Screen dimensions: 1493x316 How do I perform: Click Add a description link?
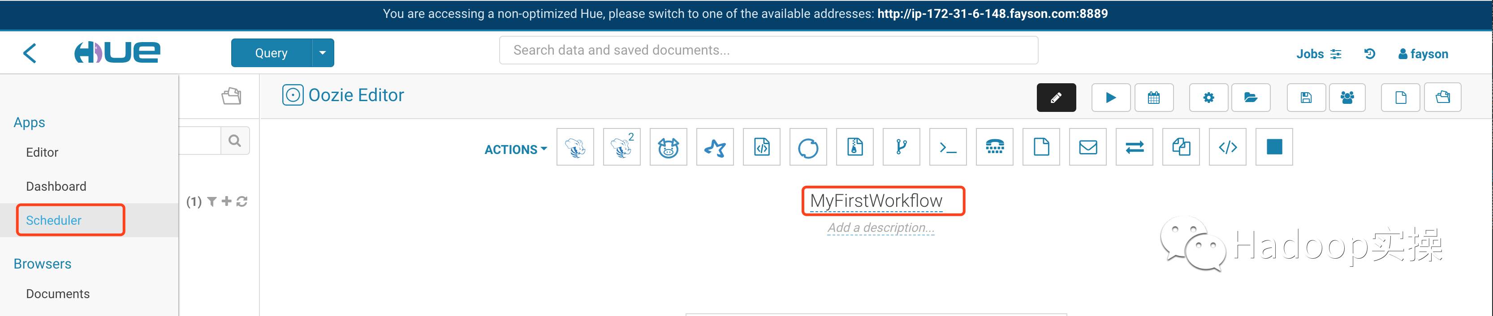[881, 228]
